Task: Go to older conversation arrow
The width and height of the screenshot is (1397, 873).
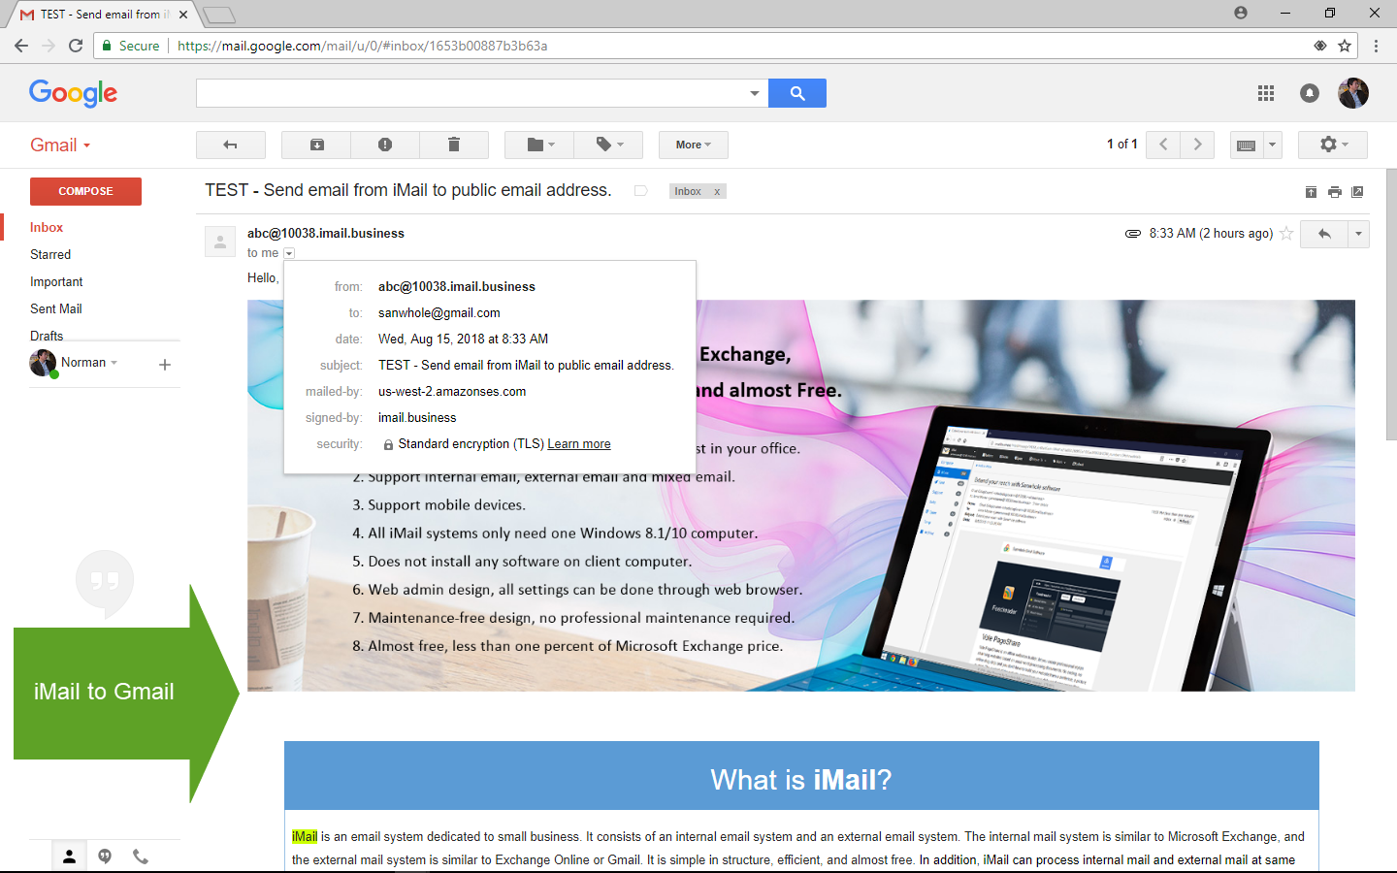Action: point(1197,145)
